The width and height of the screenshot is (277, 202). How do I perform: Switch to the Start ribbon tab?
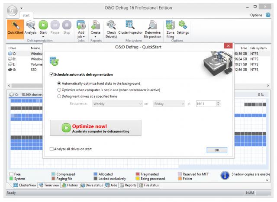coord(26,16)
